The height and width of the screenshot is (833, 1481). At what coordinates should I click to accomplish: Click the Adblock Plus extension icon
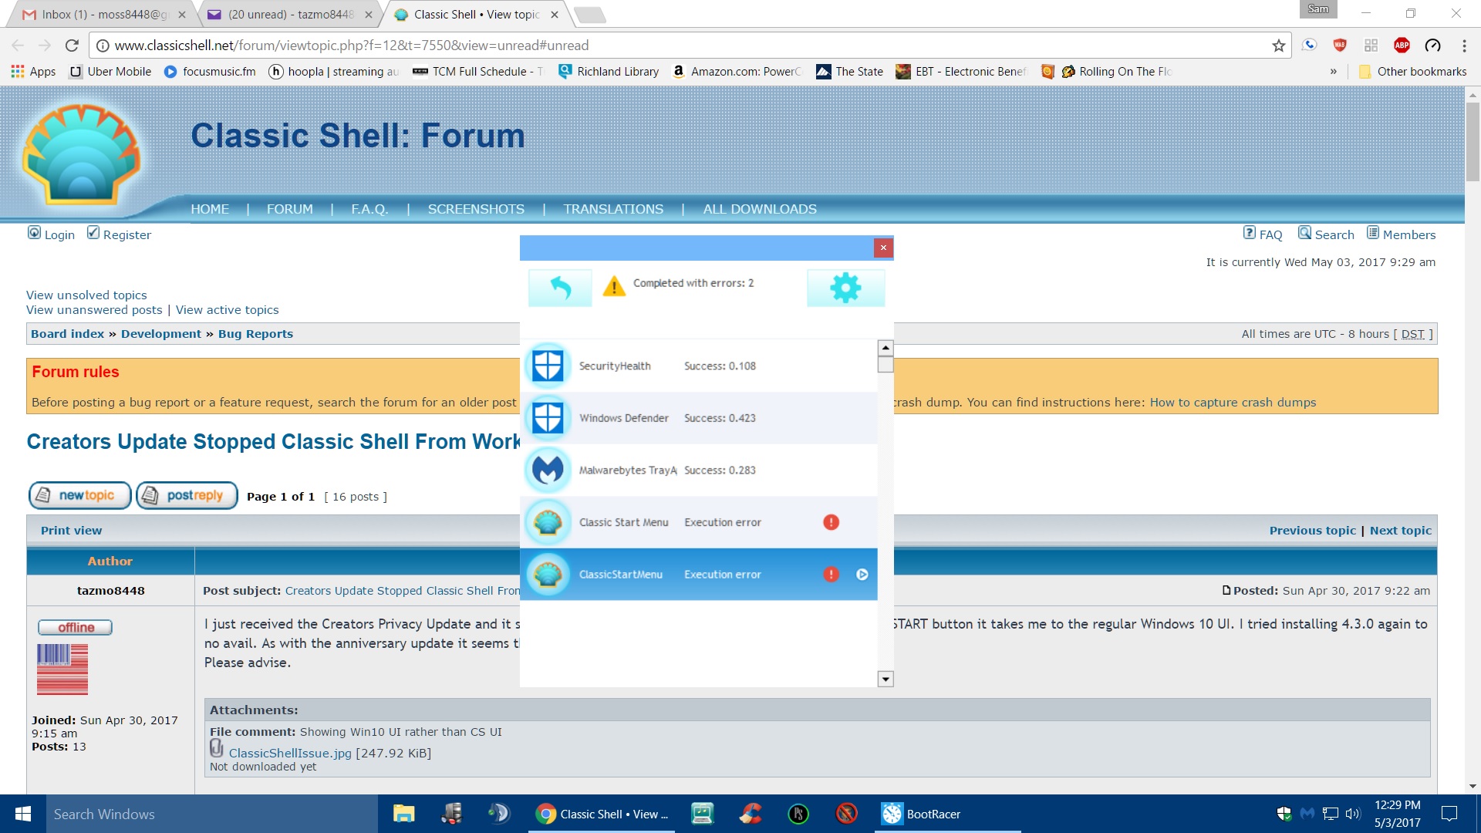(x=1402, y=46)
